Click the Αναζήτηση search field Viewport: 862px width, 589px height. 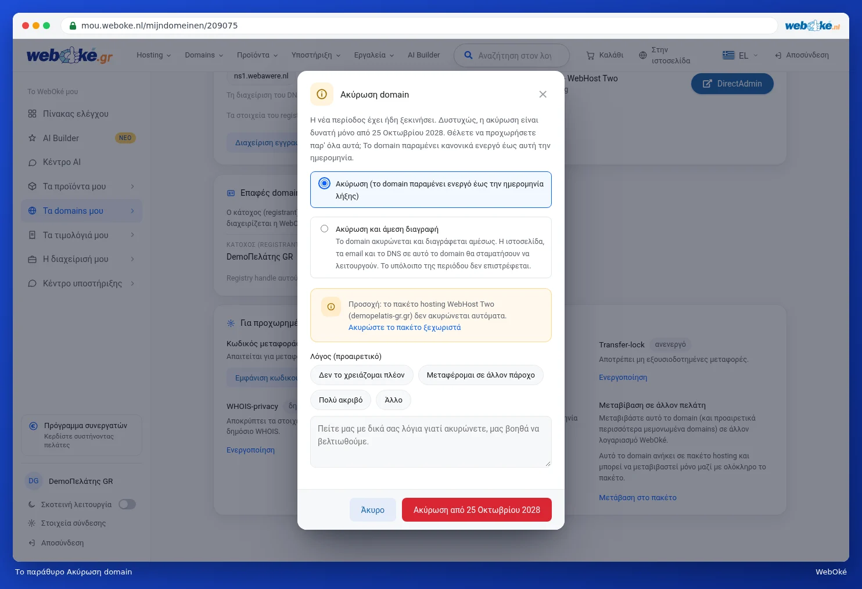[x=512, y=56]
